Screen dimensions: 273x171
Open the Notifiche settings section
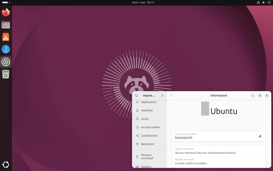(x=147, y=110)
